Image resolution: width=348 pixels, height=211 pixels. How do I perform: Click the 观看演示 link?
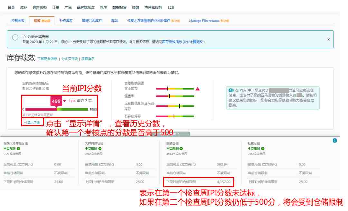(x=88, y=59)
